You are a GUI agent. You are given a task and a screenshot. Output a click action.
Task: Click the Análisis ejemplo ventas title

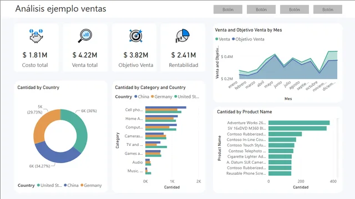(60, 9)
